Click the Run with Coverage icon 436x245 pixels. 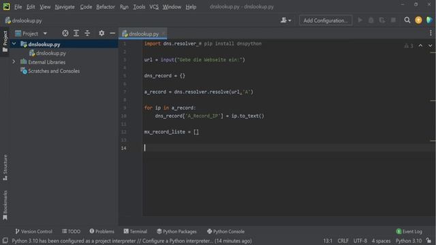(x=382, y=20)
